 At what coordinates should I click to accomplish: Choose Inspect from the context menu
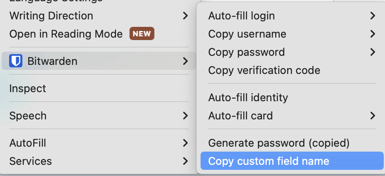pos(28,88)
